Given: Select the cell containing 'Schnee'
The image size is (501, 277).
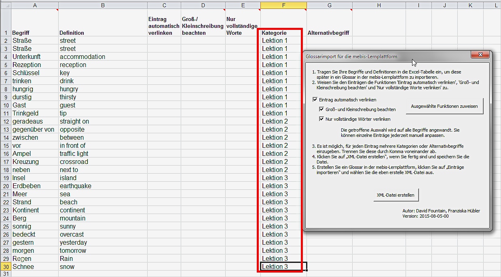Looking at the screenshot, I should pyautogui.click(x=35, y=267).
